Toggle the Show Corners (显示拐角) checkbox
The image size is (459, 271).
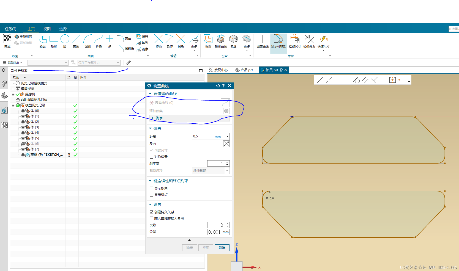click(x=151, y=189)
